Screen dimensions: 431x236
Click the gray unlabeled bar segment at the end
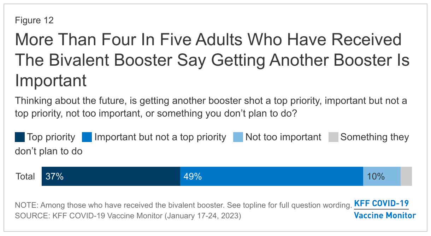pyautogui.click(x=406, y=176)
